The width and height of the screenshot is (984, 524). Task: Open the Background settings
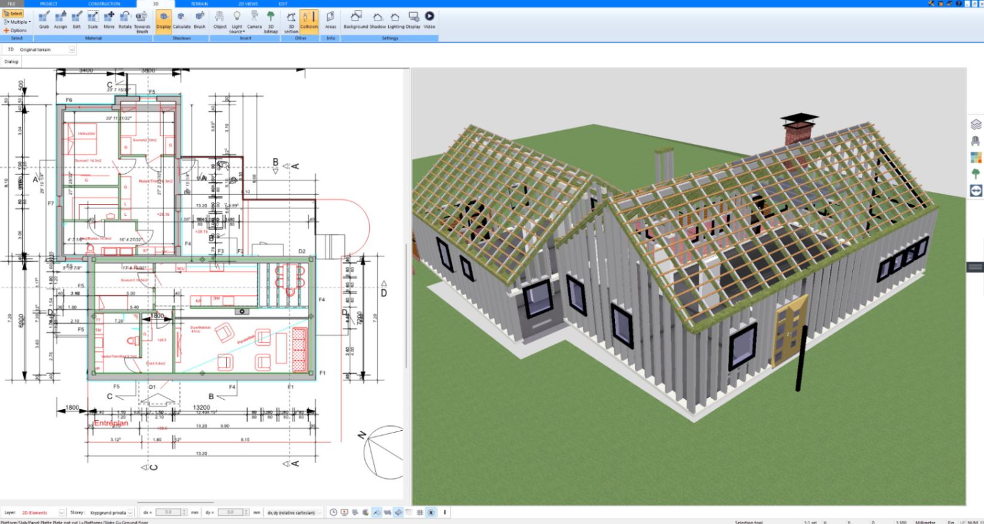click(x=356, y=20)
